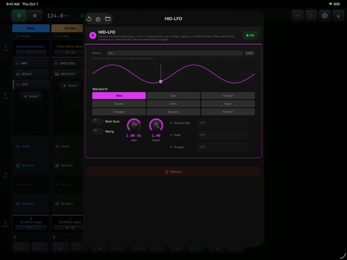Open the SCALE insert on Keys track
The width and height of the screenshot is (347, 260).
click(31, 74)
